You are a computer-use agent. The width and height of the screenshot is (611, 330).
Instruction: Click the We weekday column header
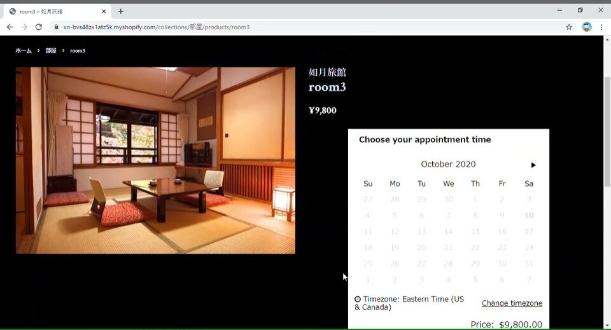[448, 184]
